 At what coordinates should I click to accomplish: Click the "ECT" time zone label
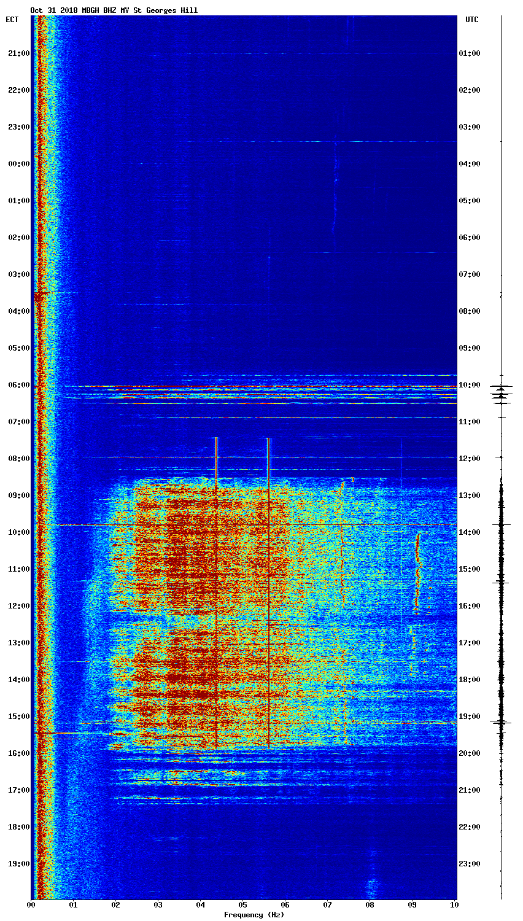click(x=12, y=20)
